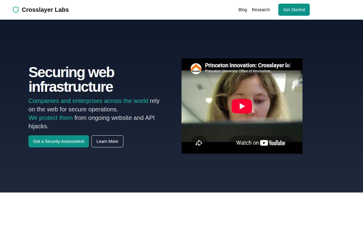Open video title Princeton Innovation: Crosslayer

pyautogui.click(x=248, y=65)
